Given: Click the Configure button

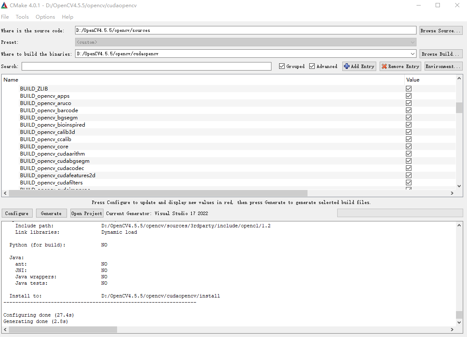Looking at the screenshot, I should [17, 213].
